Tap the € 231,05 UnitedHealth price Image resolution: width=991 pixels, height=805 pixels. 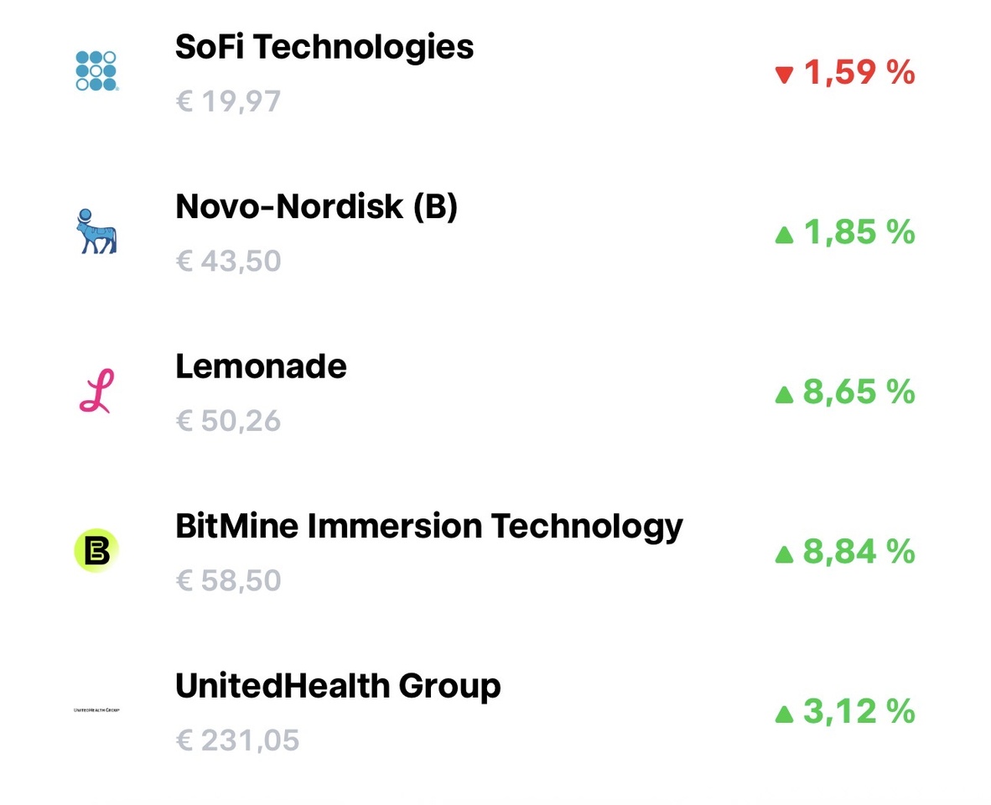[237, 740]
